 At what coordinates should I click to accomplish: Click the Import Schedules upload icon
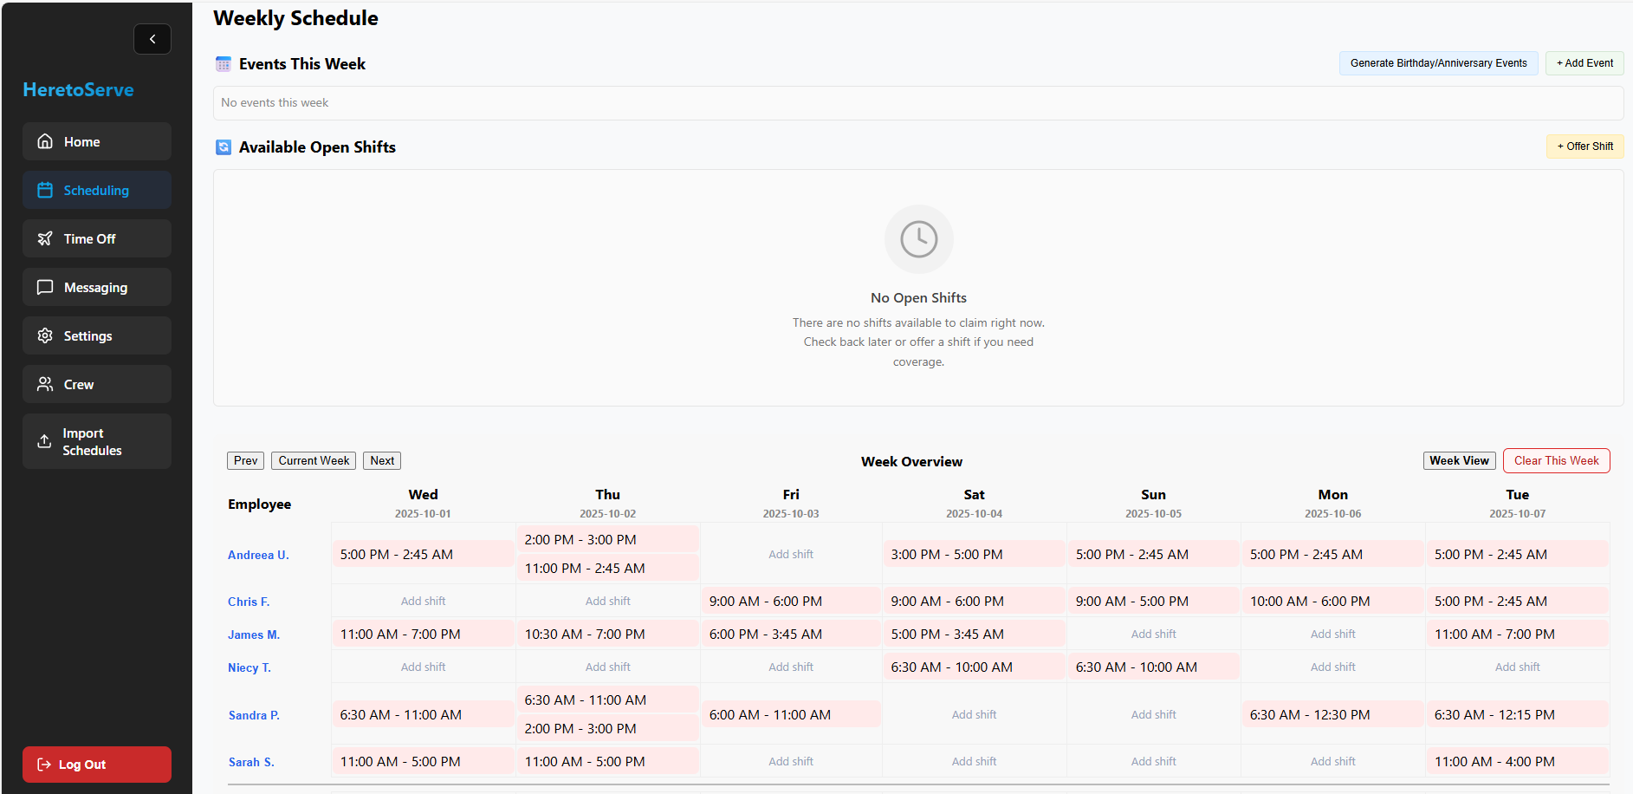(44, 441)
